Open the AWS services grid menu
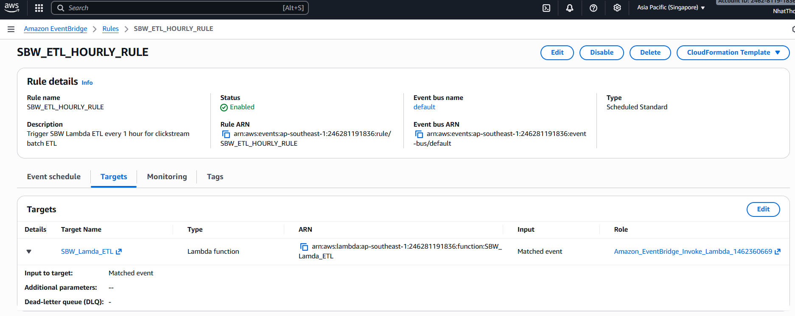This screenshot has height=316, width=795. 39,8
